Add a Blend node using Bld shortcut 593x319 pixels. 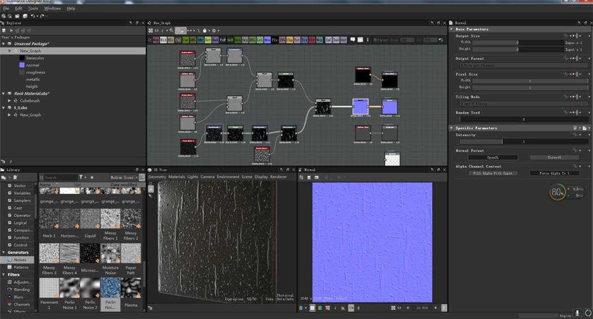[163, 40]
